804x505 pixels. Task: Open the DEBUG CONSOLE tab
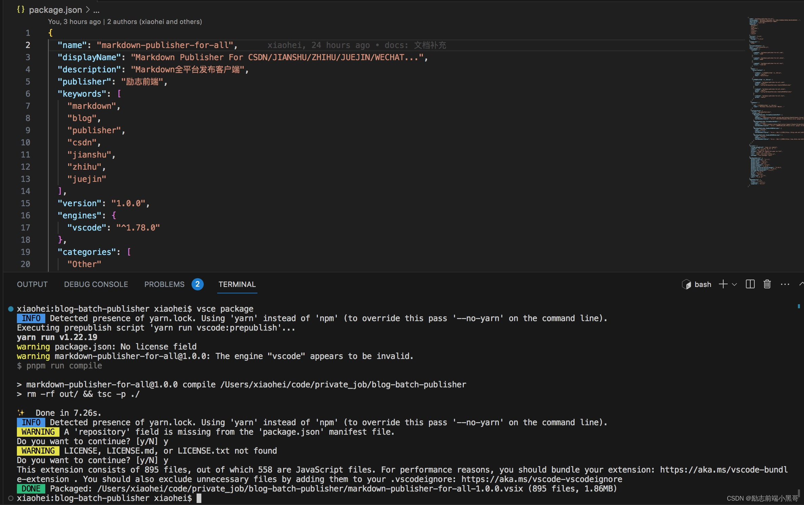tap(96, 284)
